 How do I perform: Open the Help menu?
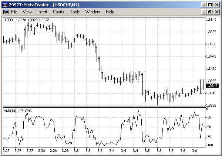(110, 12)
